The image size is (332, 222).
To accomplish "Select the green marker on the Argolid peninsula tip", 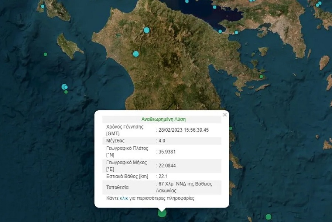I will [x=261, y=77].
